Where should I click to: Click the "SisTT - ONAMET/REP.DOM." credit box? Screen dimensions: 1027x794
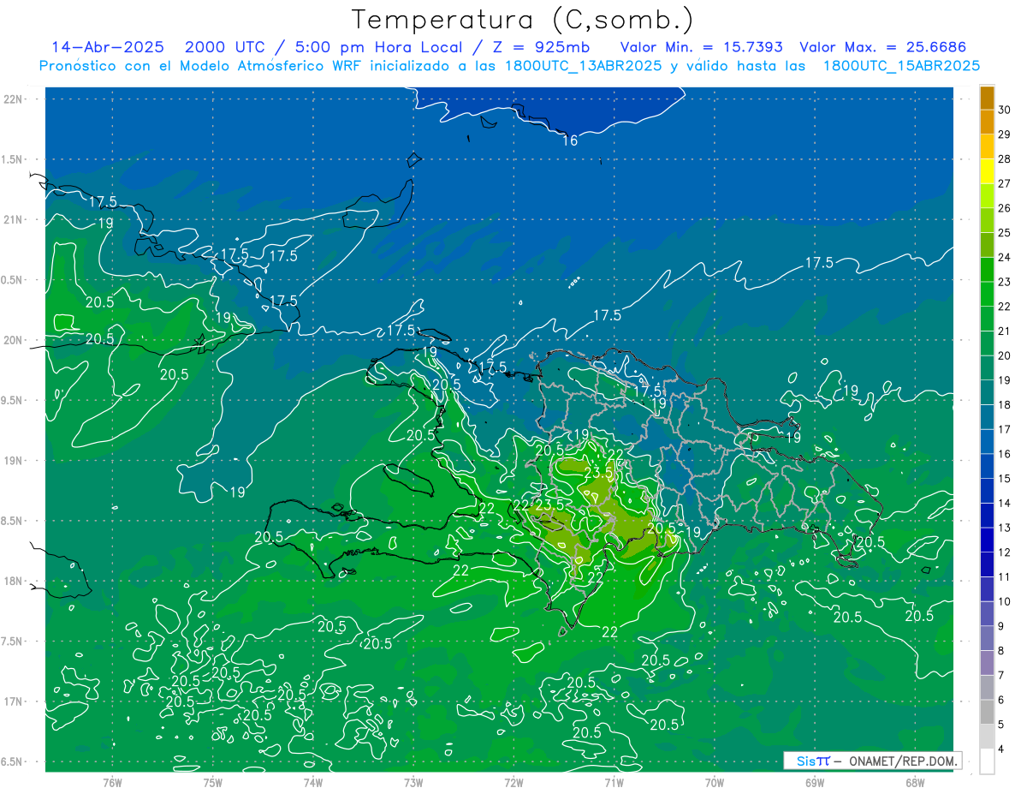tap(872, 761)
